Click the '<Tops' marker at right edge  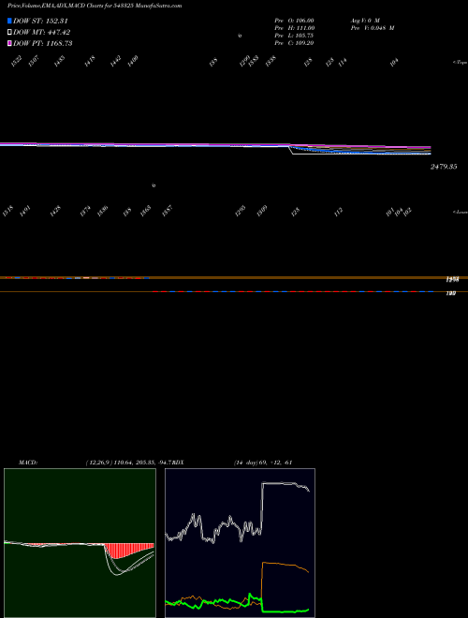460,63
